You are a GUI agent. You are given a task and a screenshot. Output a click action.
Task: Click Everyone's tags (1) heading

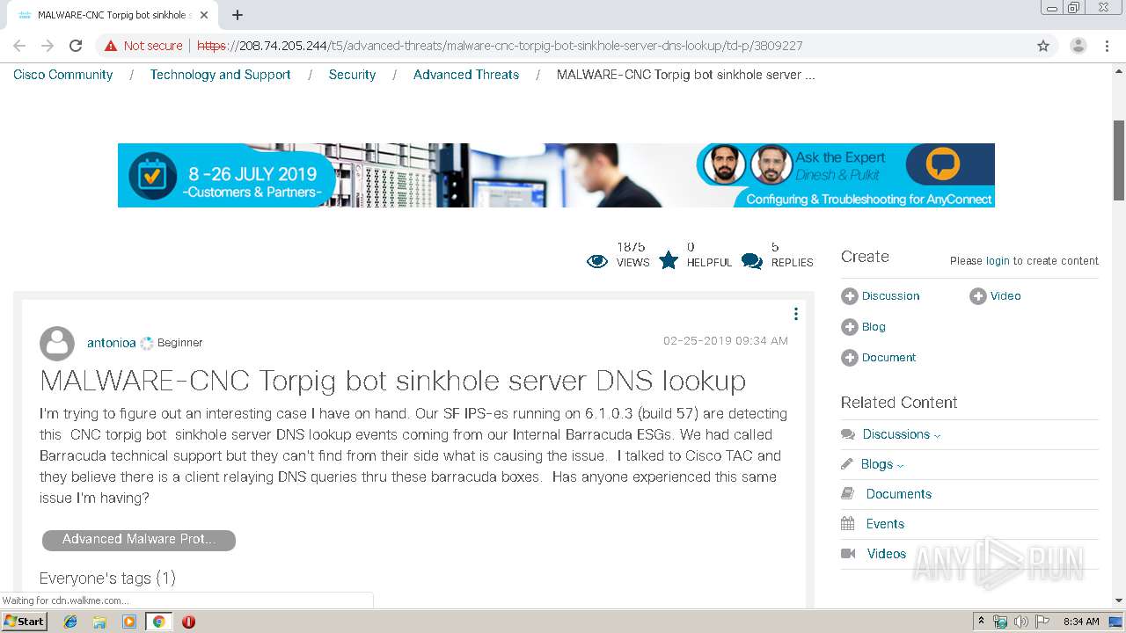(x=107, y=578)
